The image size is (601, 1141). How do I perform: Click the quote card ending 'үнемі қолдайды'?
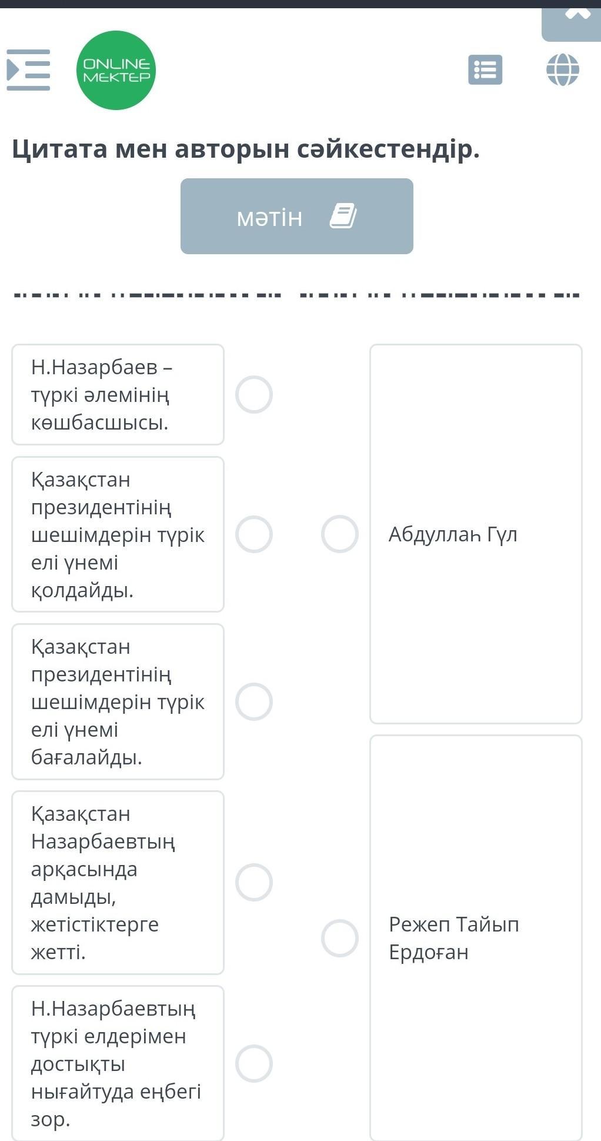118,534
